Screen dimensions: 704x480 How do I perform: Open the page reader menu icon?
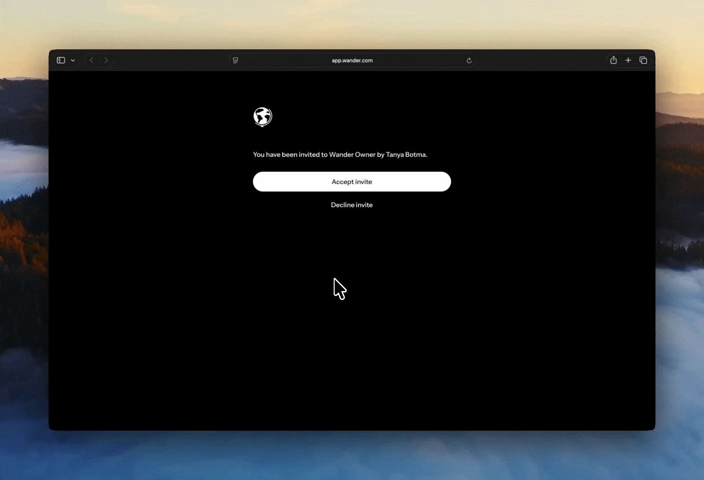tap(236, 60)
